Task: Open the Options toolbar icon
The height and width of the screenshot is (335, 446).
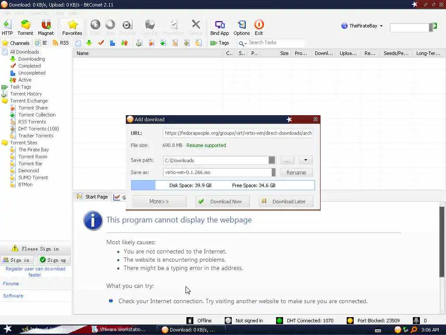Action: (x=241, y=27)
